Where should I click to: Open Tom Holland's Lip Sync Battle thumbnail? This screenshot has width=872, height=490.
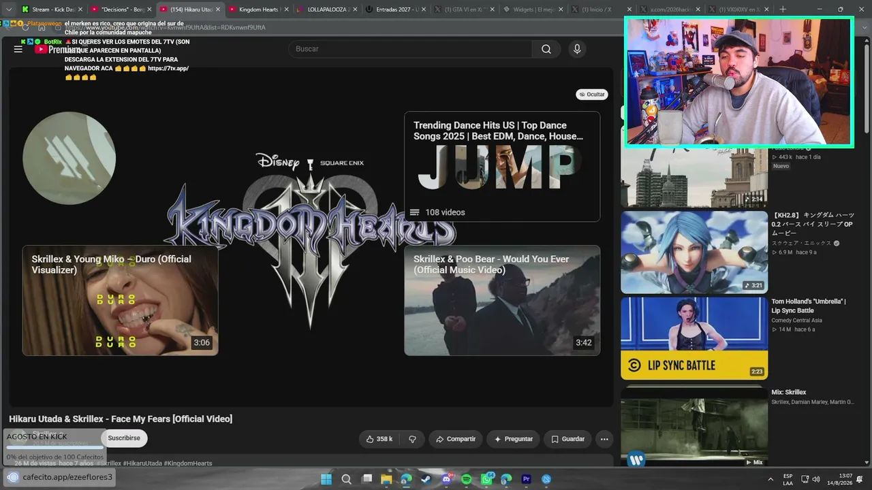[x=694, y=338]
